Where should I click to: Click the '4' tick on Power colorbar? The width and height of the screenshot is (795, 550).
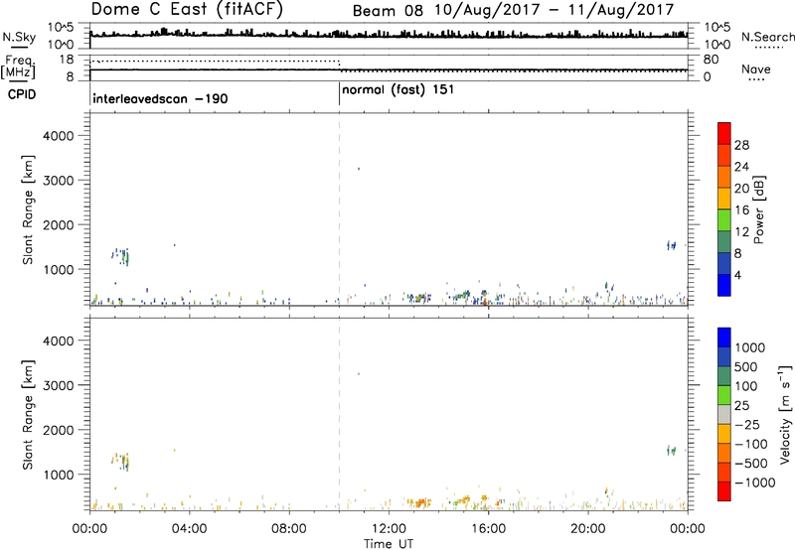coord(737,275)
